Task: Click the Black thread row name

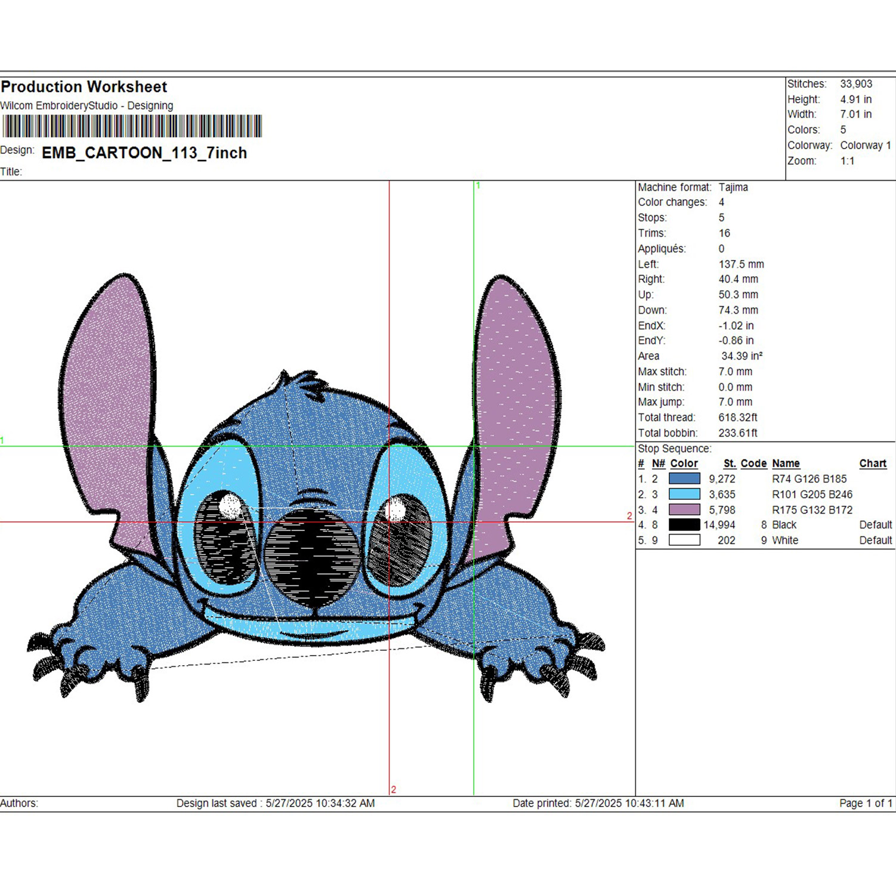Action: (784, 525)
